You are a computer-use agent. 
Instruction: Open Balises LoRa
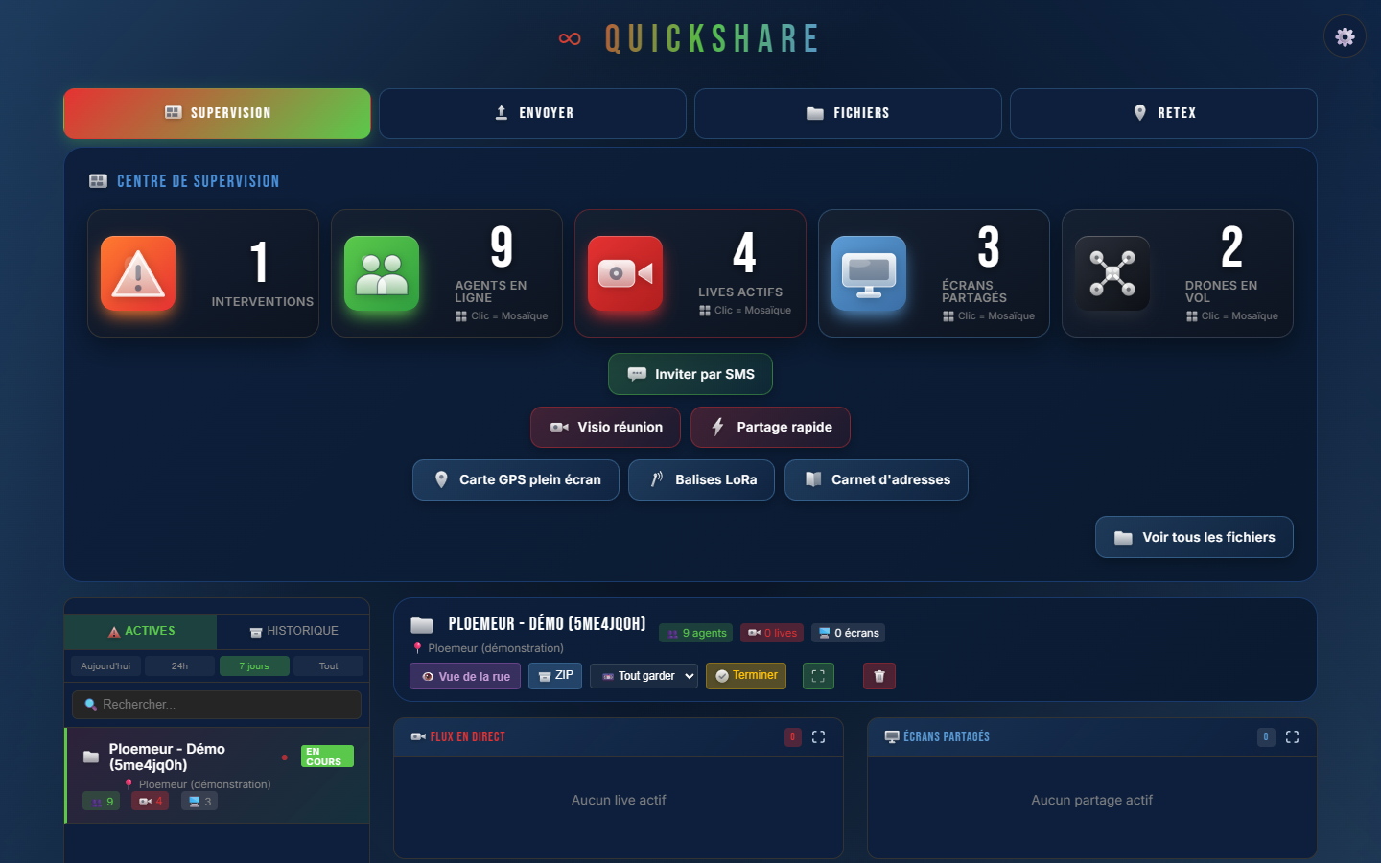[701, 479]
